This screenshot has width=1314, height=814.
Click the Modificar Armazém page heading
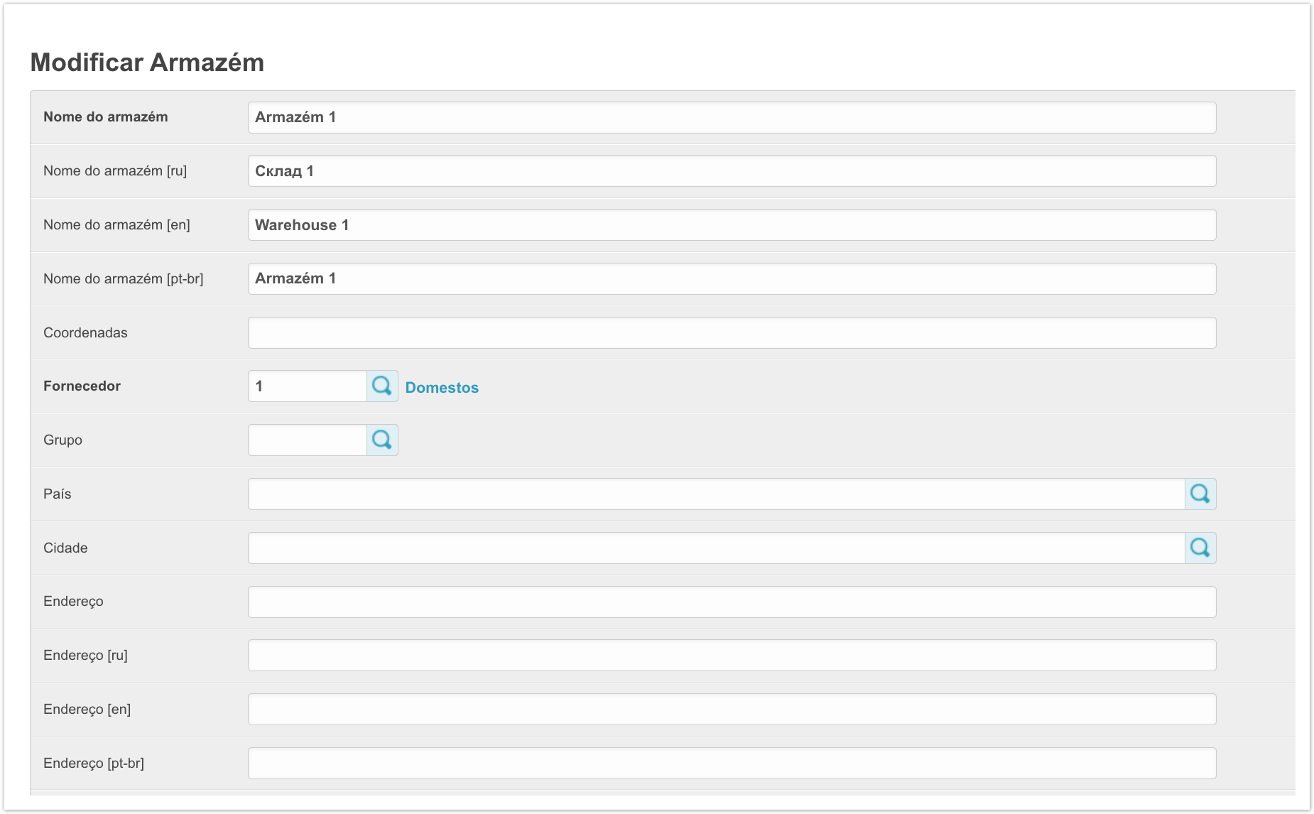tap(147, 63)
